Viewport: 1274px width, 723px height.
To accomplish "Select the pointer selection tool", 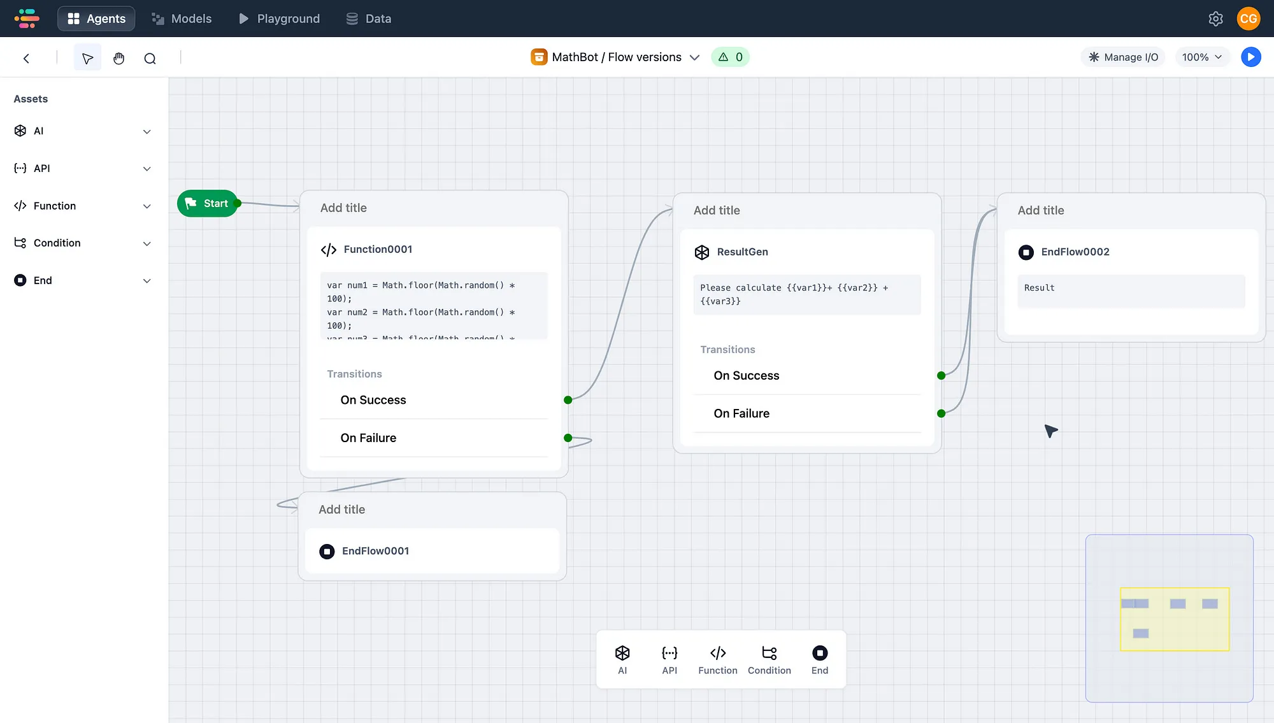I will click(87, 58).
